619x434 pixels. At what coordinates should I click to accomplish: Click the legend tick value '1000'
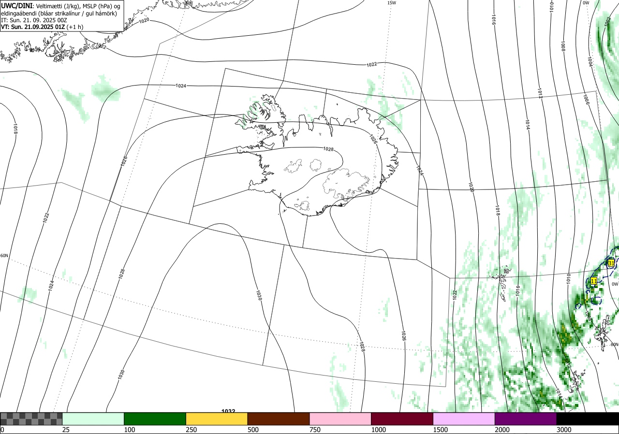pyautogui.click(x=379, y=430)
